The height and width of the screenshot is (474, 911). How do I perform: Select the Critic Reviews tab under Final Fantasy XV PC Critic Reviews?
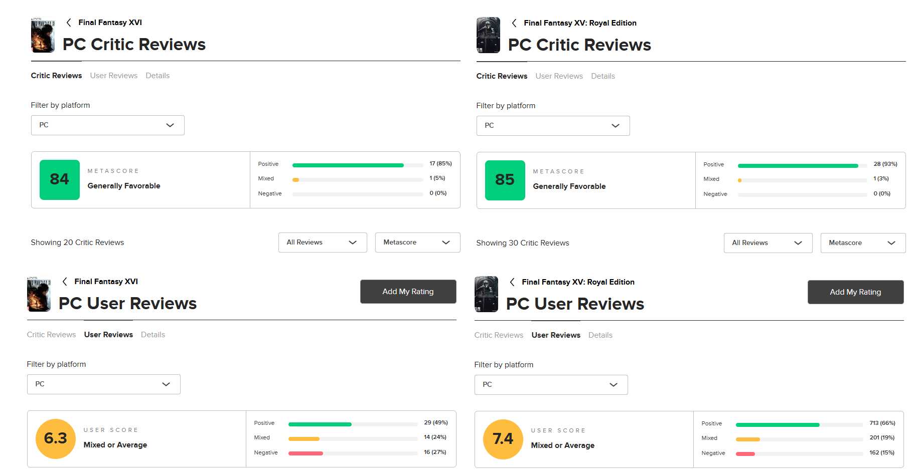(502, 76)
